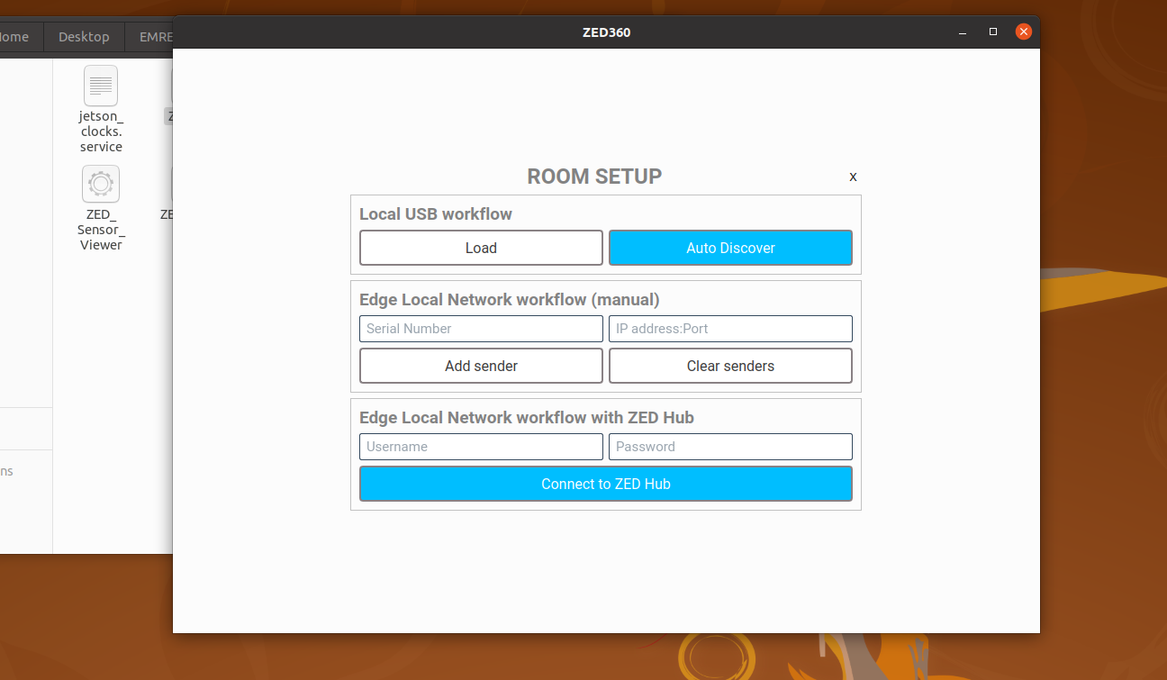This screenshot has width=1167, height=680.
Task: Click the ROOM SETUP title
Action: pos(594,177)
